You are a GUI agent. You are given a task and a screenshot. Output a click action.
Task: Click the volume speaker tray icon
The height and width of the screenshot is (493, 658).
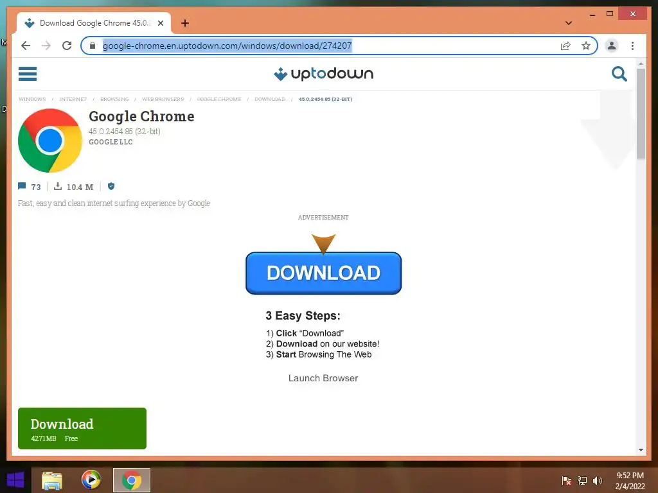coord(598,480)
